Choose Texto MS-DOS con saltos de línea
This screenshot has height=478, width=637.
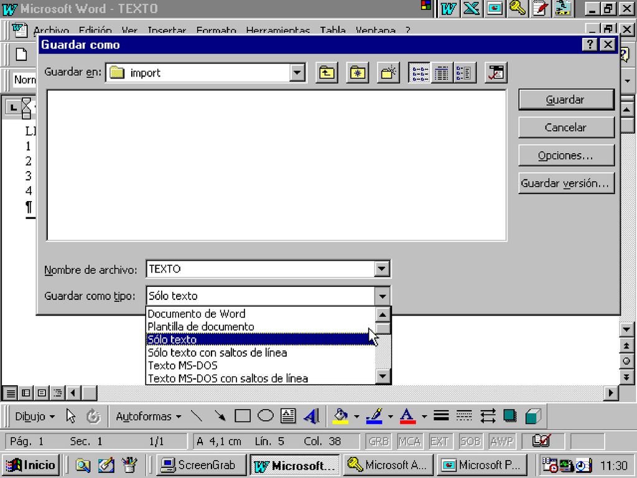(261, 378)
